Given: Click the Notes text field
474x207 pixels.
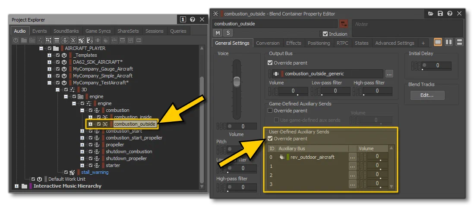Looking at the screenshot, I should point(407,28).
